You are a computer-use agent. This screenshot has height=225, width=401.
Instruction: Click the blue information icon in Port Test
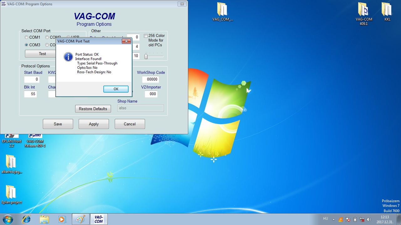(68, 57)
